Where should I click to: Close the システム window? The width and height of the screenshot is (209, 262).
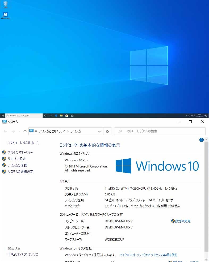pos(203,122)
